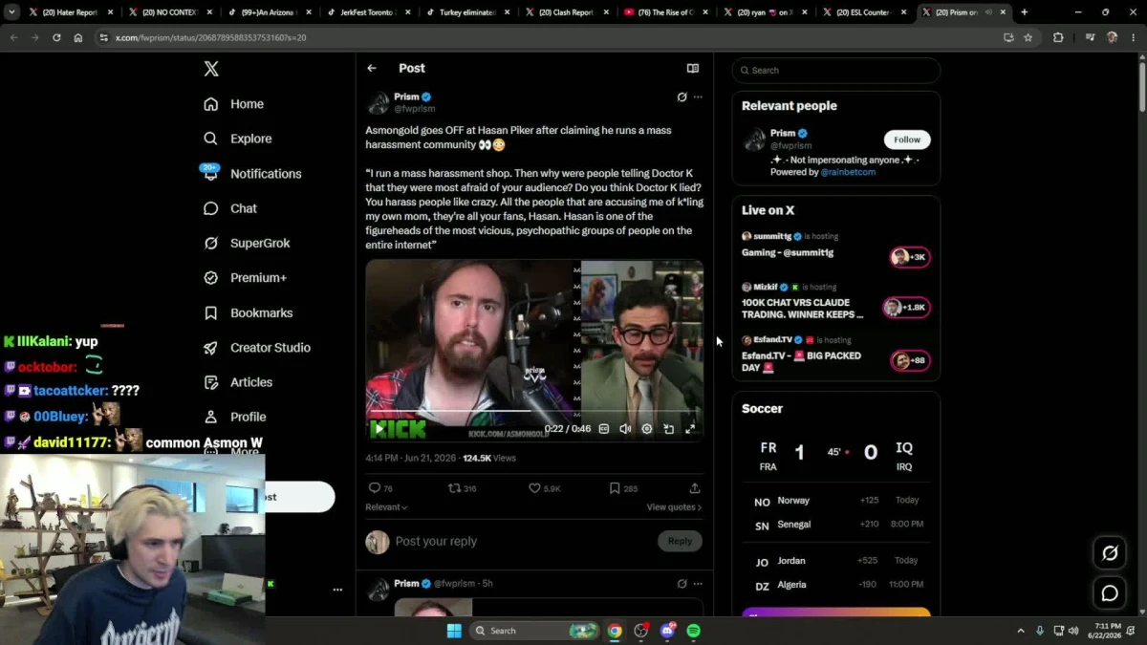Click Grok icon on Prism's main post
This screenshot has width=1147, height=645.
point(682,97)
